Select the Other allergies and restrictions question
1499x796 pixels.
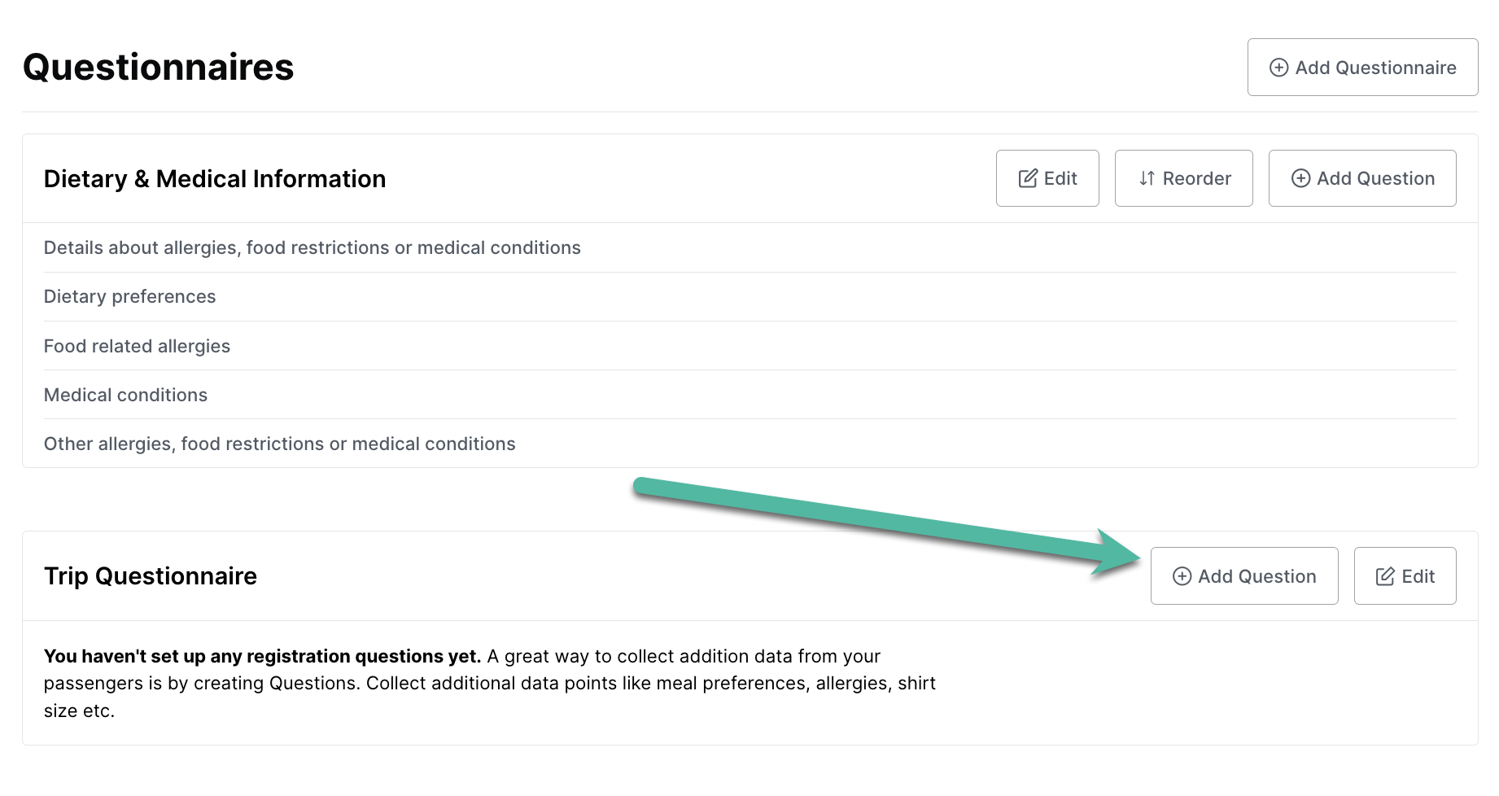click(x=279, y=444)
